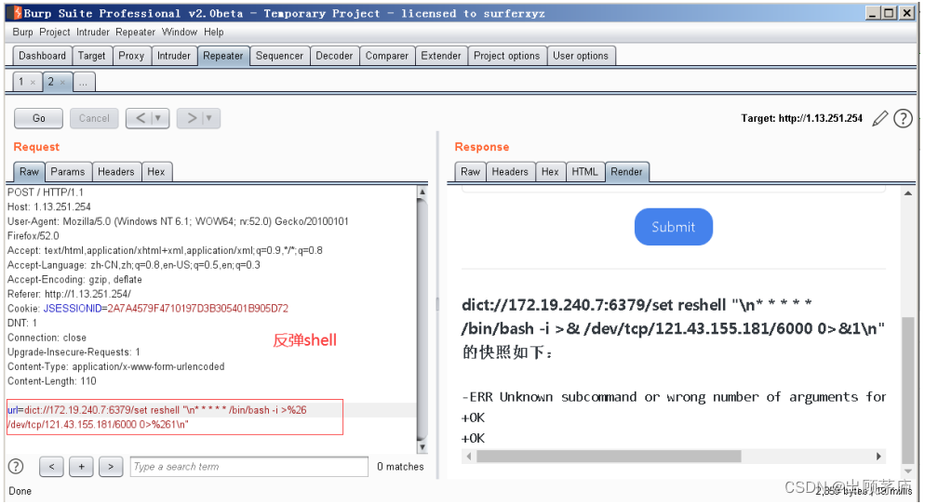925x504 pixels.
Task: Open the Window menu
Action: tap(180, 32)
